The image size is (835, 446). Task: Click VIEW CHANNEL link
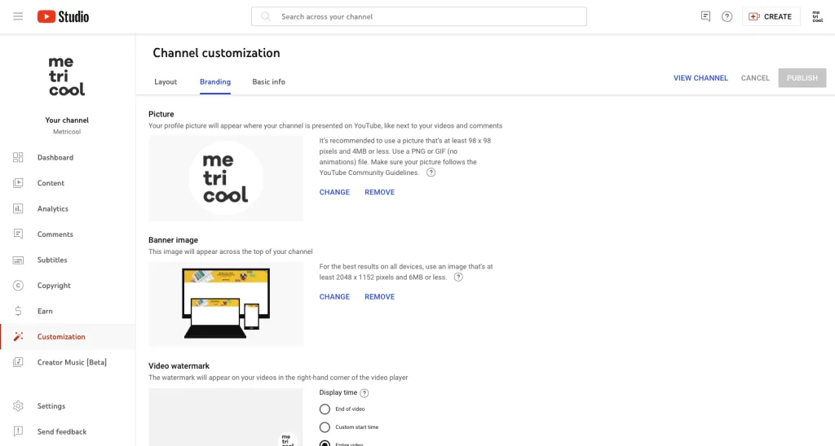700,77
